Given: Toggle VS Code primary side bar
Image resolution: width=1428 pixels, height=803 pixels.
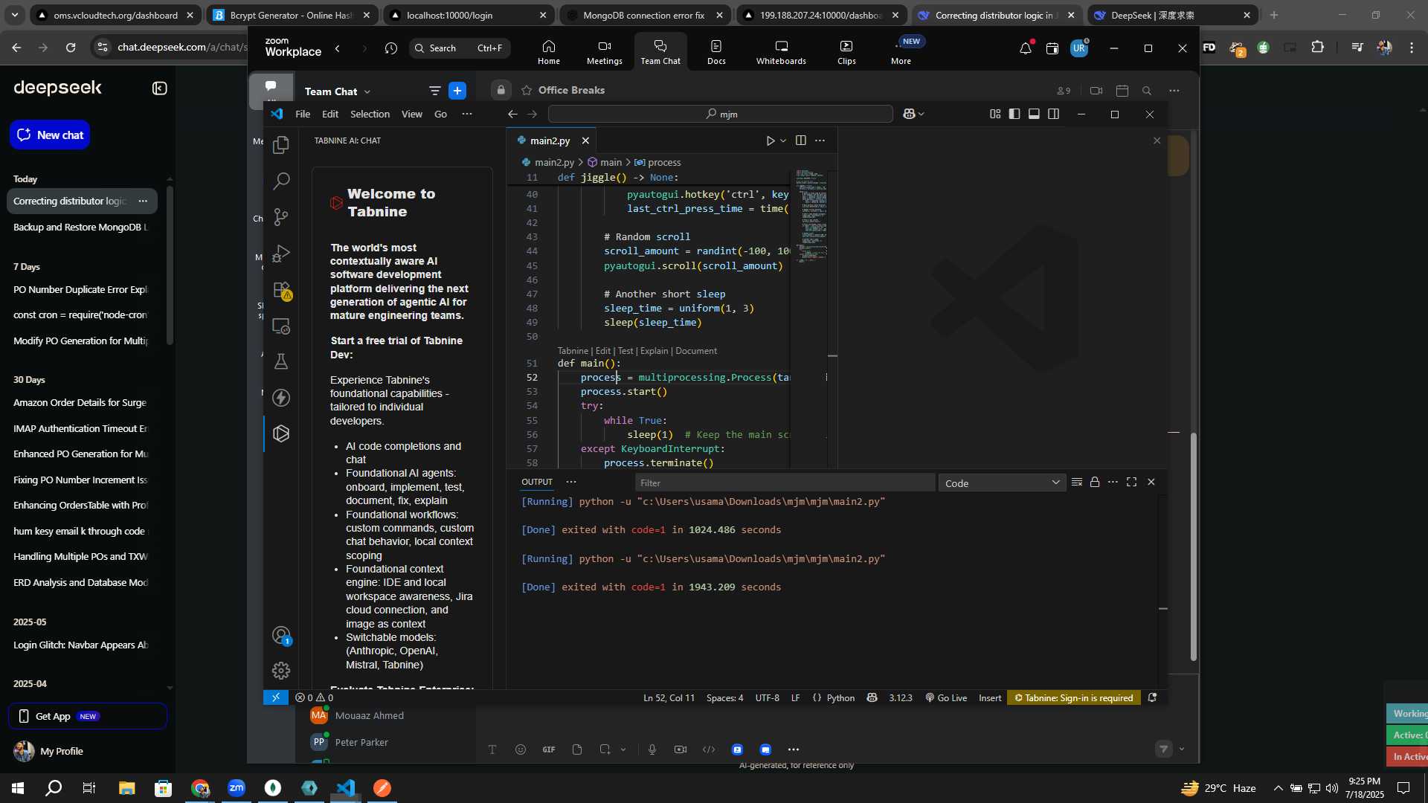Looking at the screenshot, I should pos(1014,114).
